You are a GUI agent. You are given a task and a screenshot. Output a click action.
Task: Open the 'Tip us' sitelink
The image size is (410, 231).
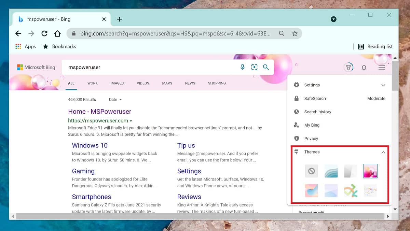(x=186, y=145)
